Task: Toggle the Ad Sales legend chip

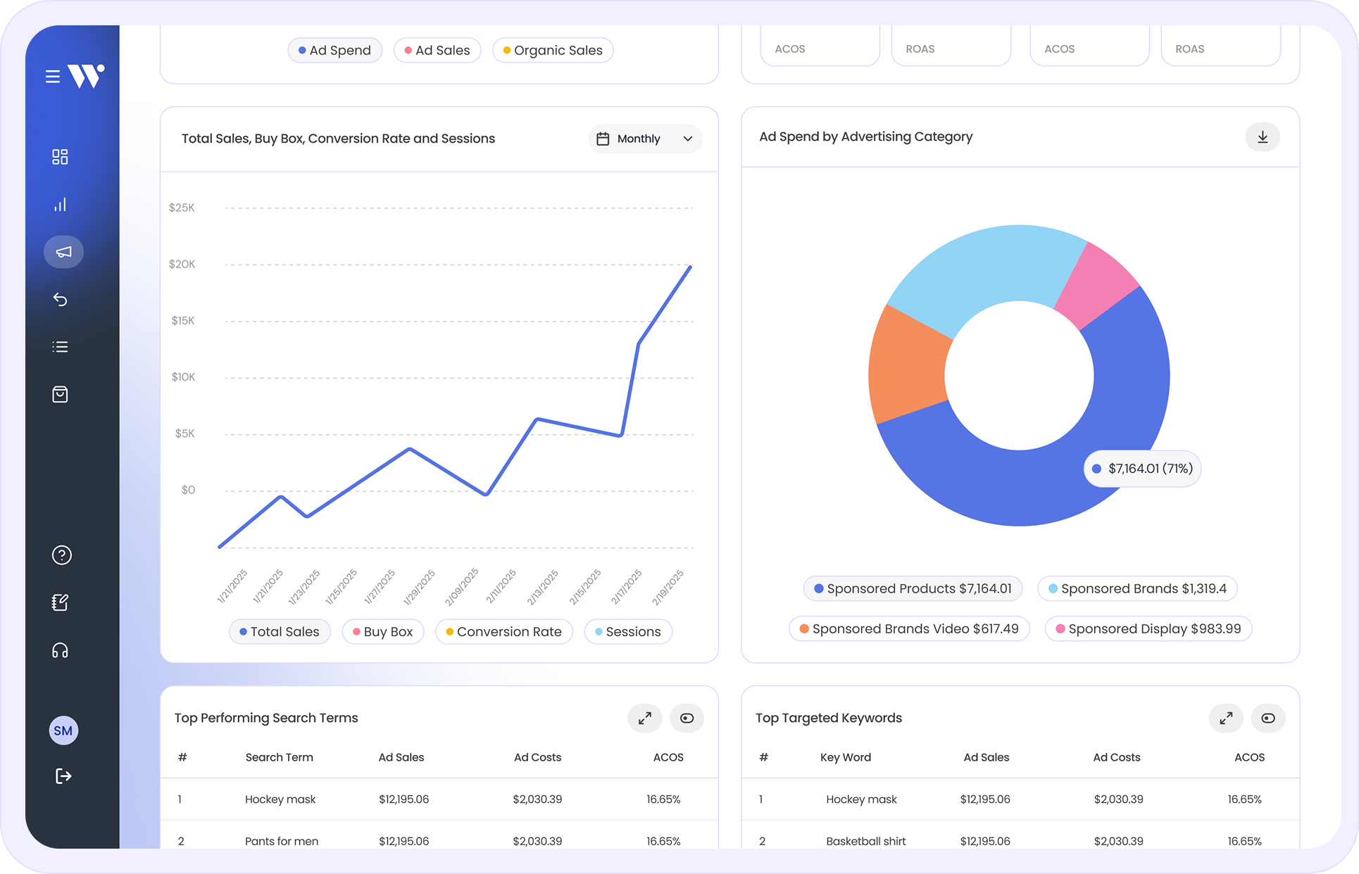Action: tap(437, 51)
